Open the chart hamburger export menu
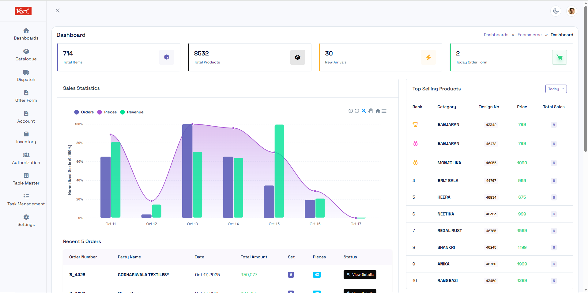 384,111
